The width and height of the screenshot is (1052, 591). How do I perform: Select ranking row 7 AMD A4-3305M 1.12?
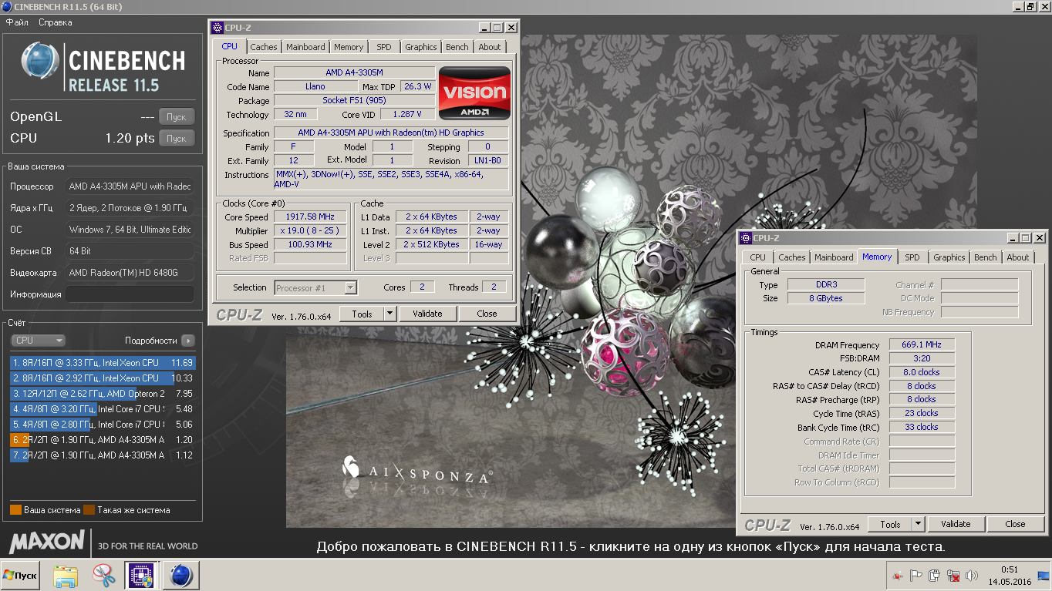(x=103, y=455)
